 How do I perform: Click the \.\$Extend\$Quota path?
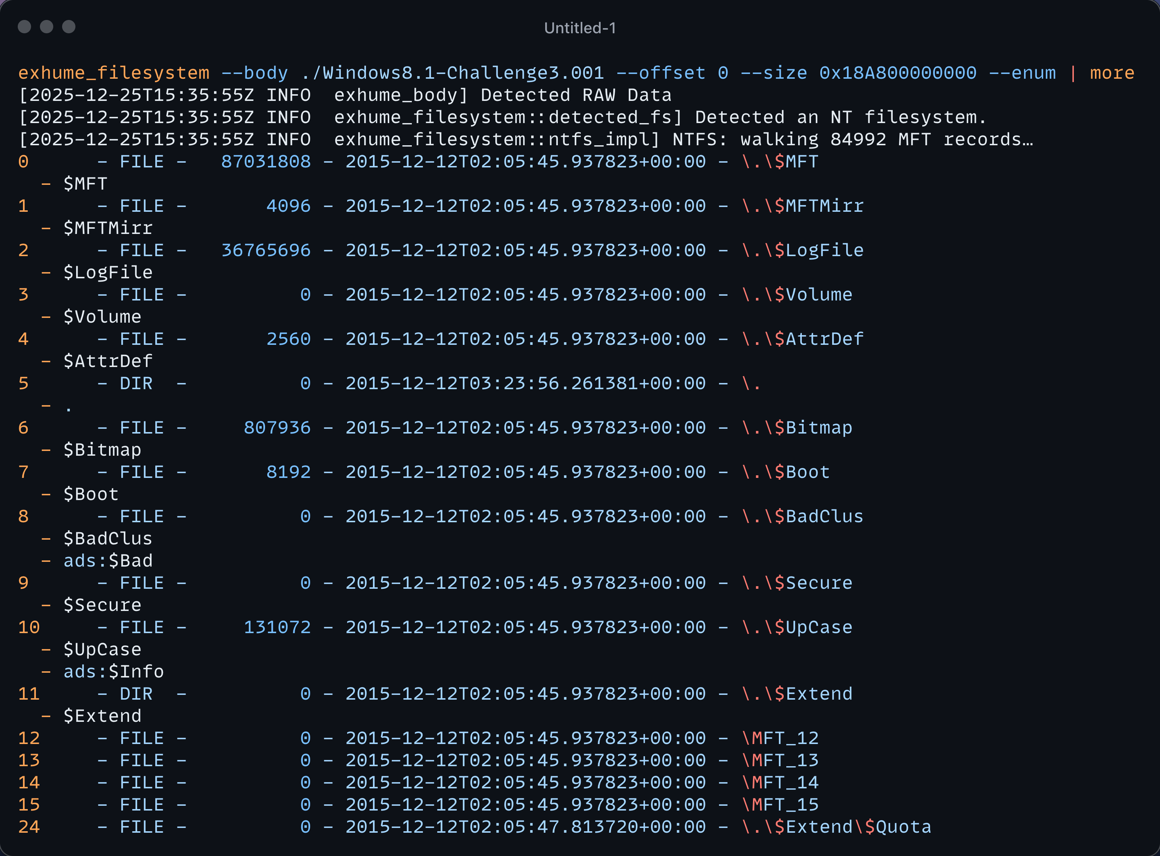836,827
